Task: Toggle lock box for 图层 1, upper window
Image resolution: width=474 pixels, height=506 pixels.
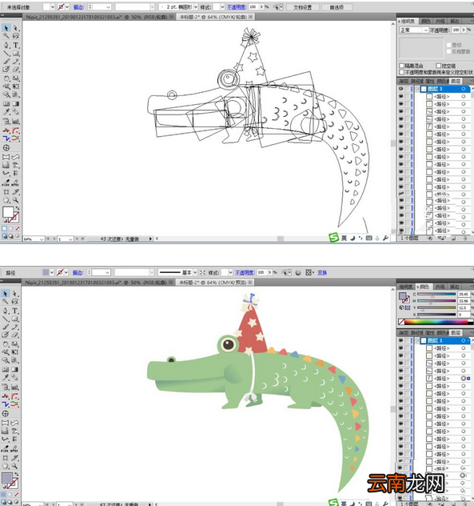Action: click(x=408, y=89)
